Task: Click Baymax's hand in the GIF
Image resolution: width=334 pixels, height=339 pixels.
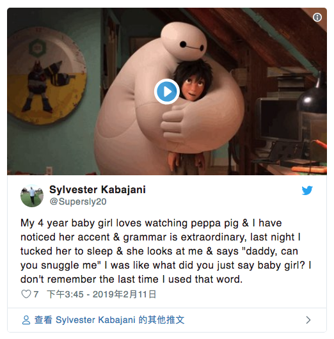Action: tap(173, 125)
